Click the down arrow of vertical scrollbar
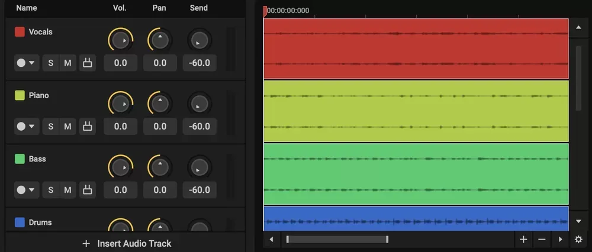The width and height of the screenshot is (592, 252). [x=578, y=221]
